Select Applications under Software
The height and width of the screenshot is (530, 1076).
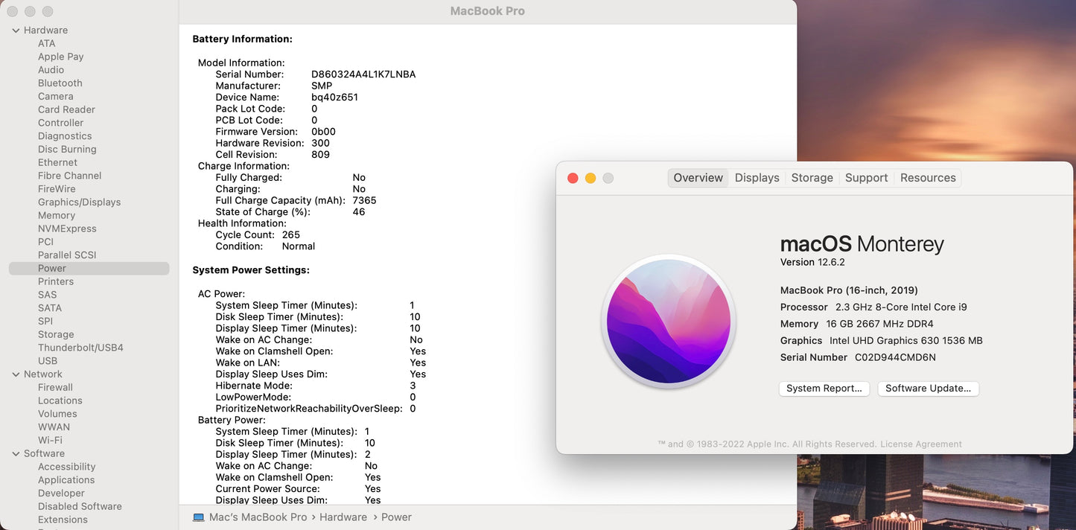[x=66, y=479]
